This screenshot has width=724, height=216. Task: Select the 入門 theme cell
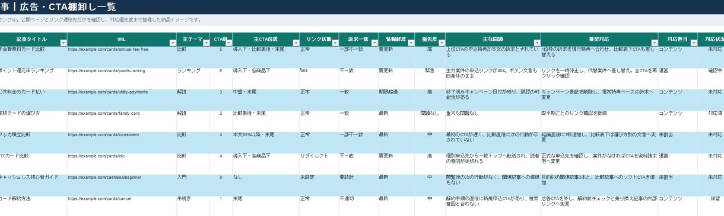coord(193,185)
